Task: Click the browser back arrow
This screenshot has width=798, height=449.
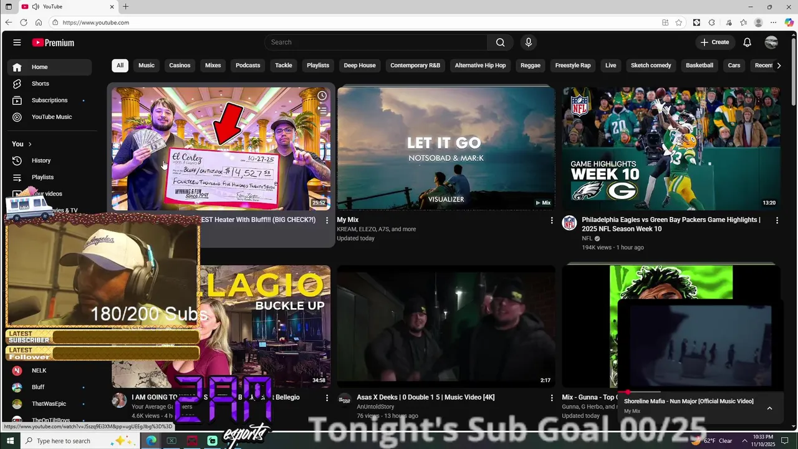Action: click(x=9, y=22)
